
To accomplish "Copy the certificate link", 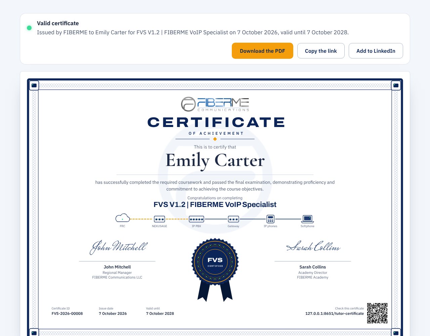I will click(321, 51).
